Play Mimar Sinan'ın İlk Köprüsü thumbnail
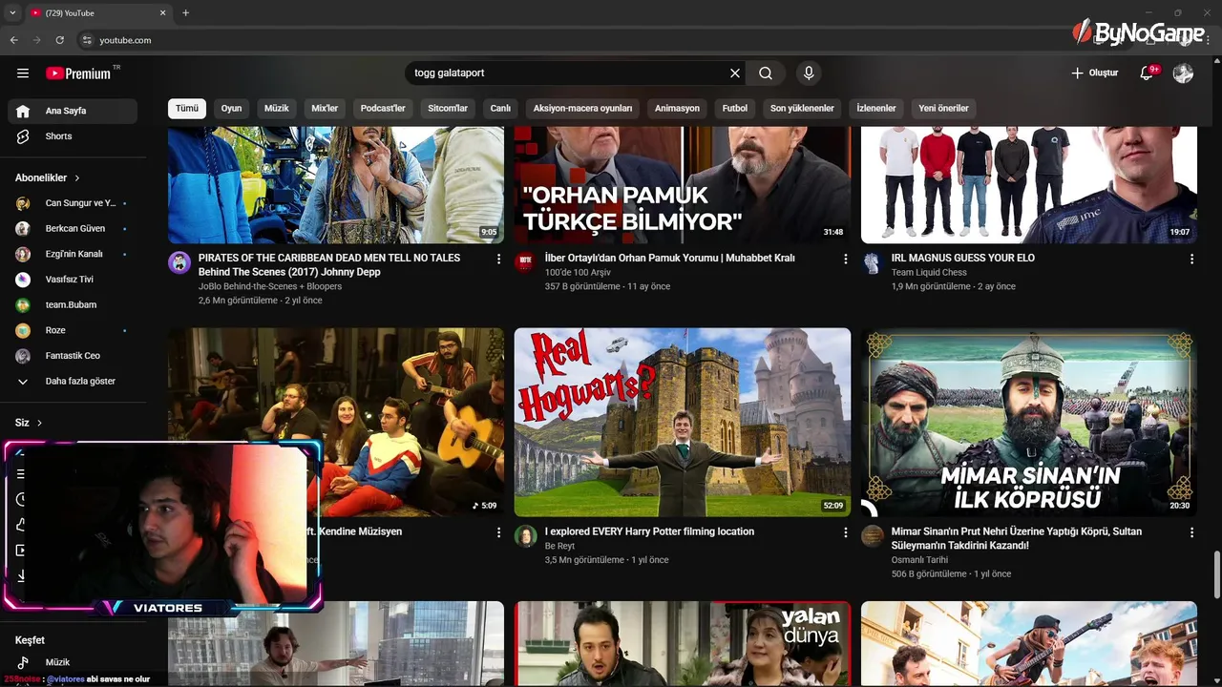 point(1029,423)
